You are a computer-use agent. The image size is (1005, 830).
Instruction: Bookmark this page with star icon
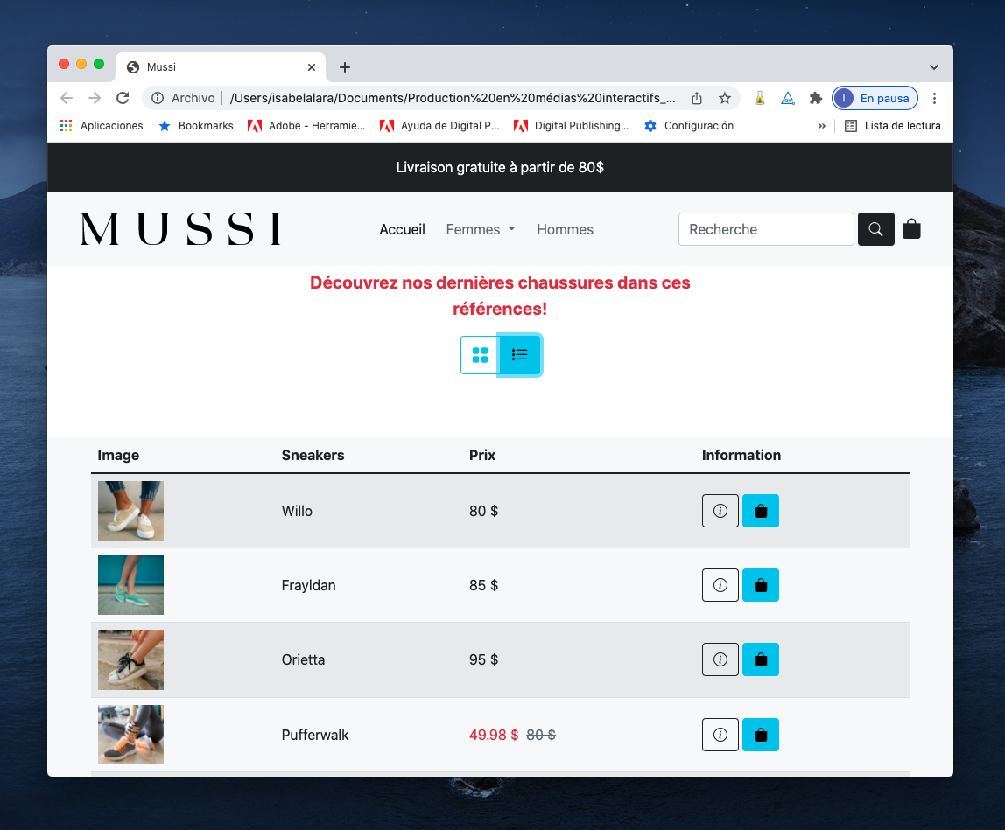(725, 98)
